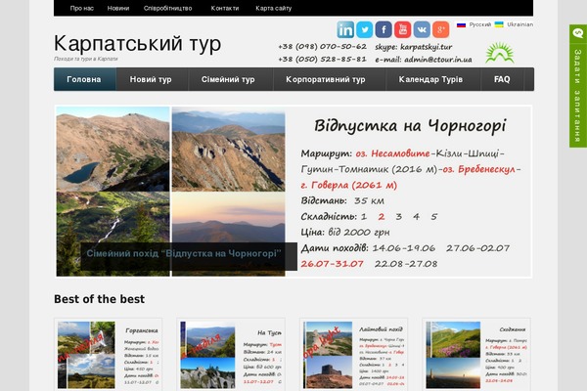587x391 pixels.
Task: Select the Новий тур navigation tab
Action: pos(151,79)
